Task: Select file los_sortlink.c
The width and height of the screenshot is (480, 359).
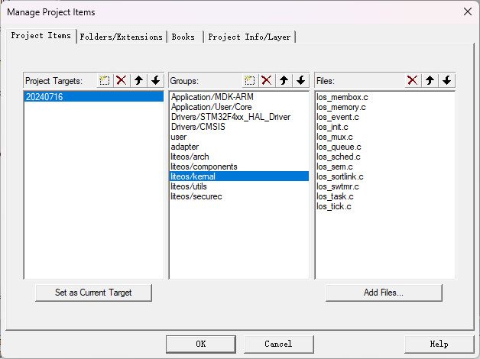Action: [384, 176]
